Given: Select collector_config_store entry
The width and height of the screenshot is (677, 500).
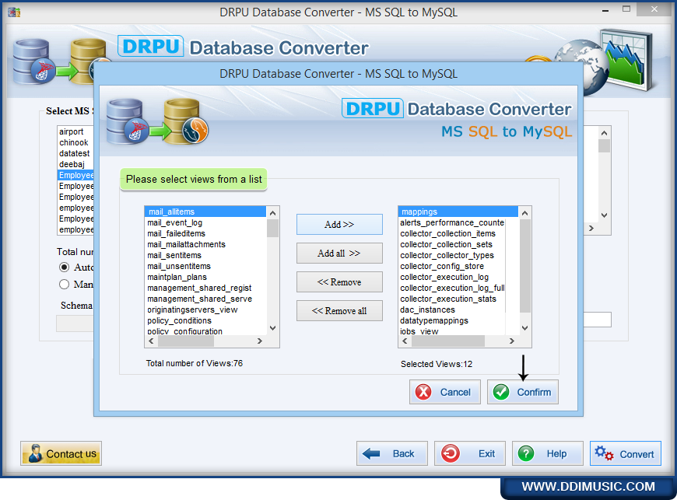Looking at the screenshot, I should pyautogui.click(x=452, y=266).
